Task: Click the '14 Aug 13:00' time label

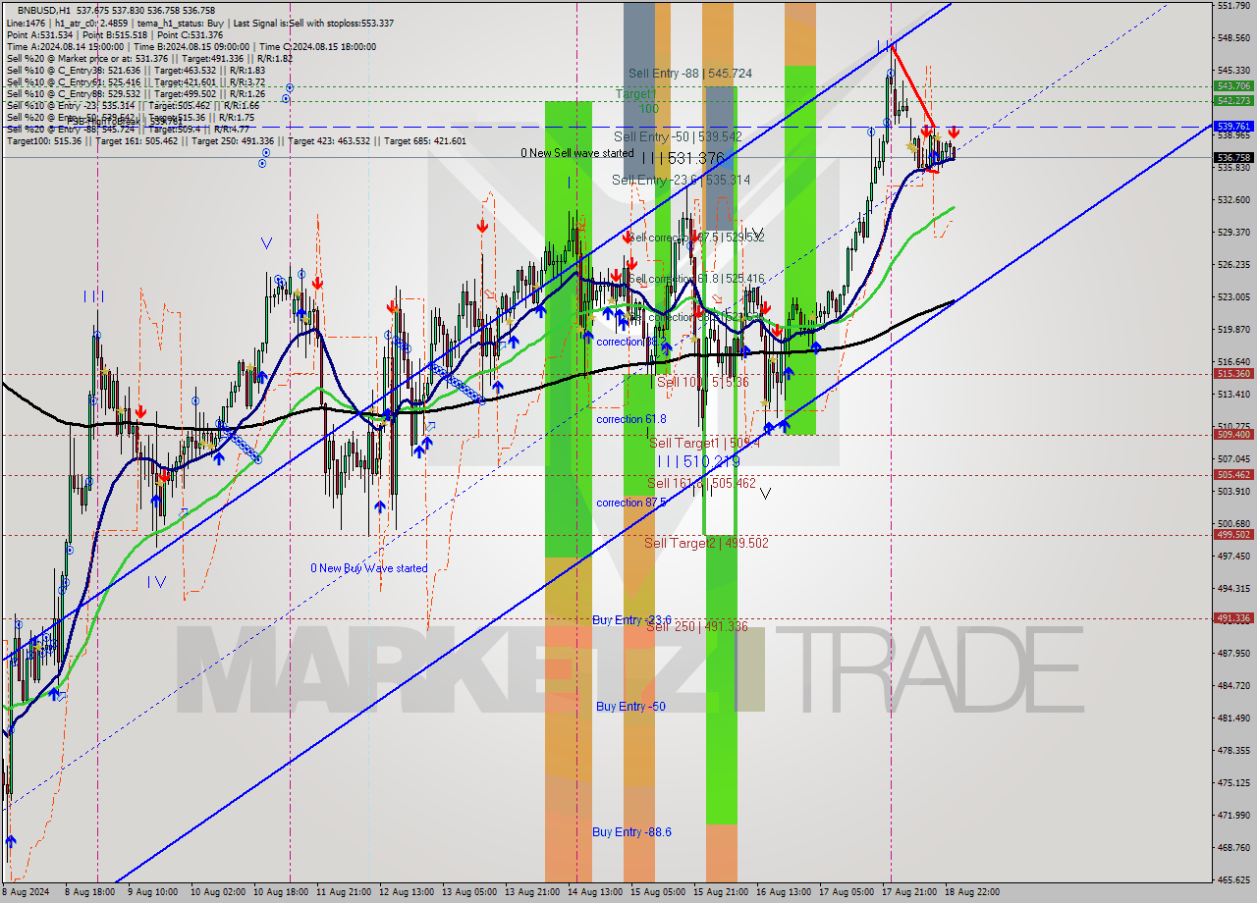Action: (595, 892)
